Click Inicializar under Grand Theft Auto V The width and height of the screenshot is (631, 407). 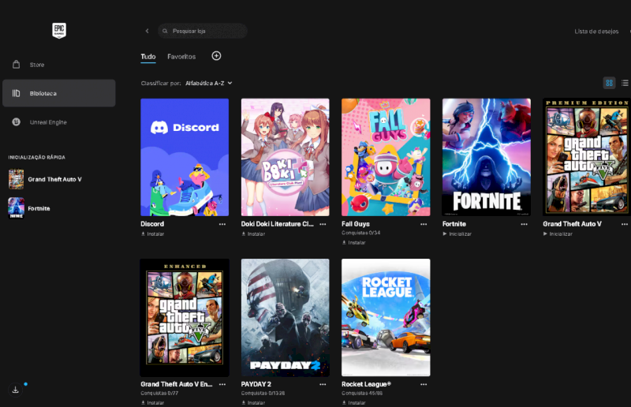[558, 234]
